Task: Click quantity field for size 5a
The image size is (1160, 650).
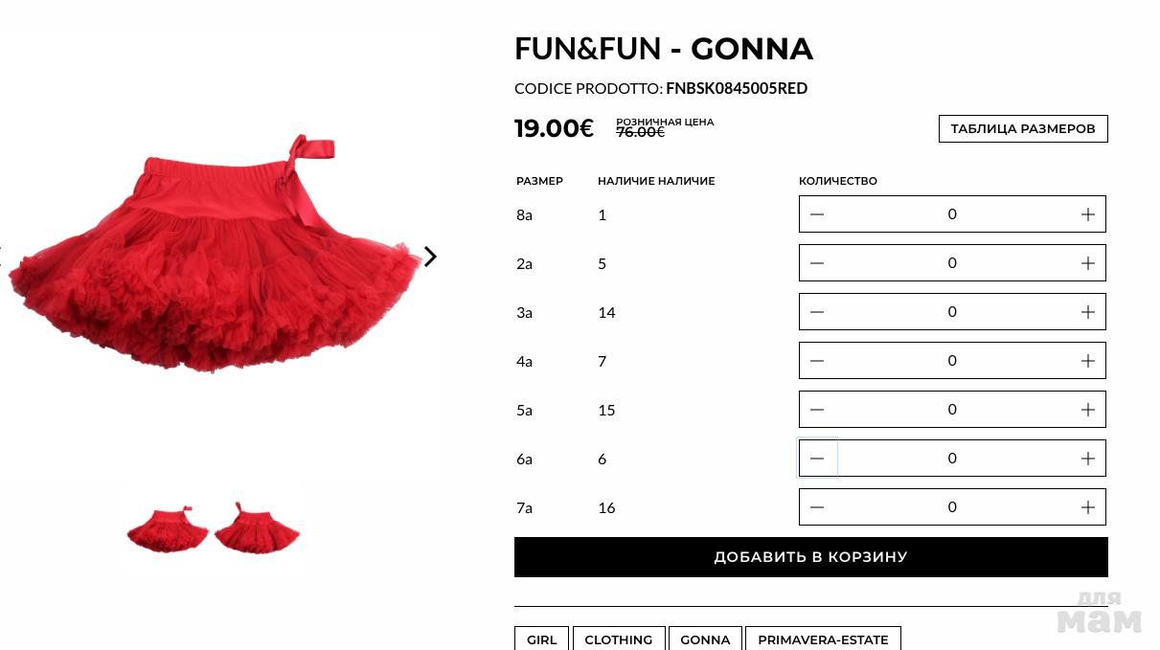Action: 951,410
